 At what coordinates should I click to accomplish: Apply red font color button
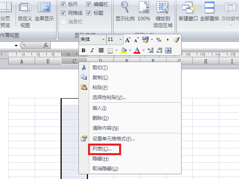coord(137,51)
